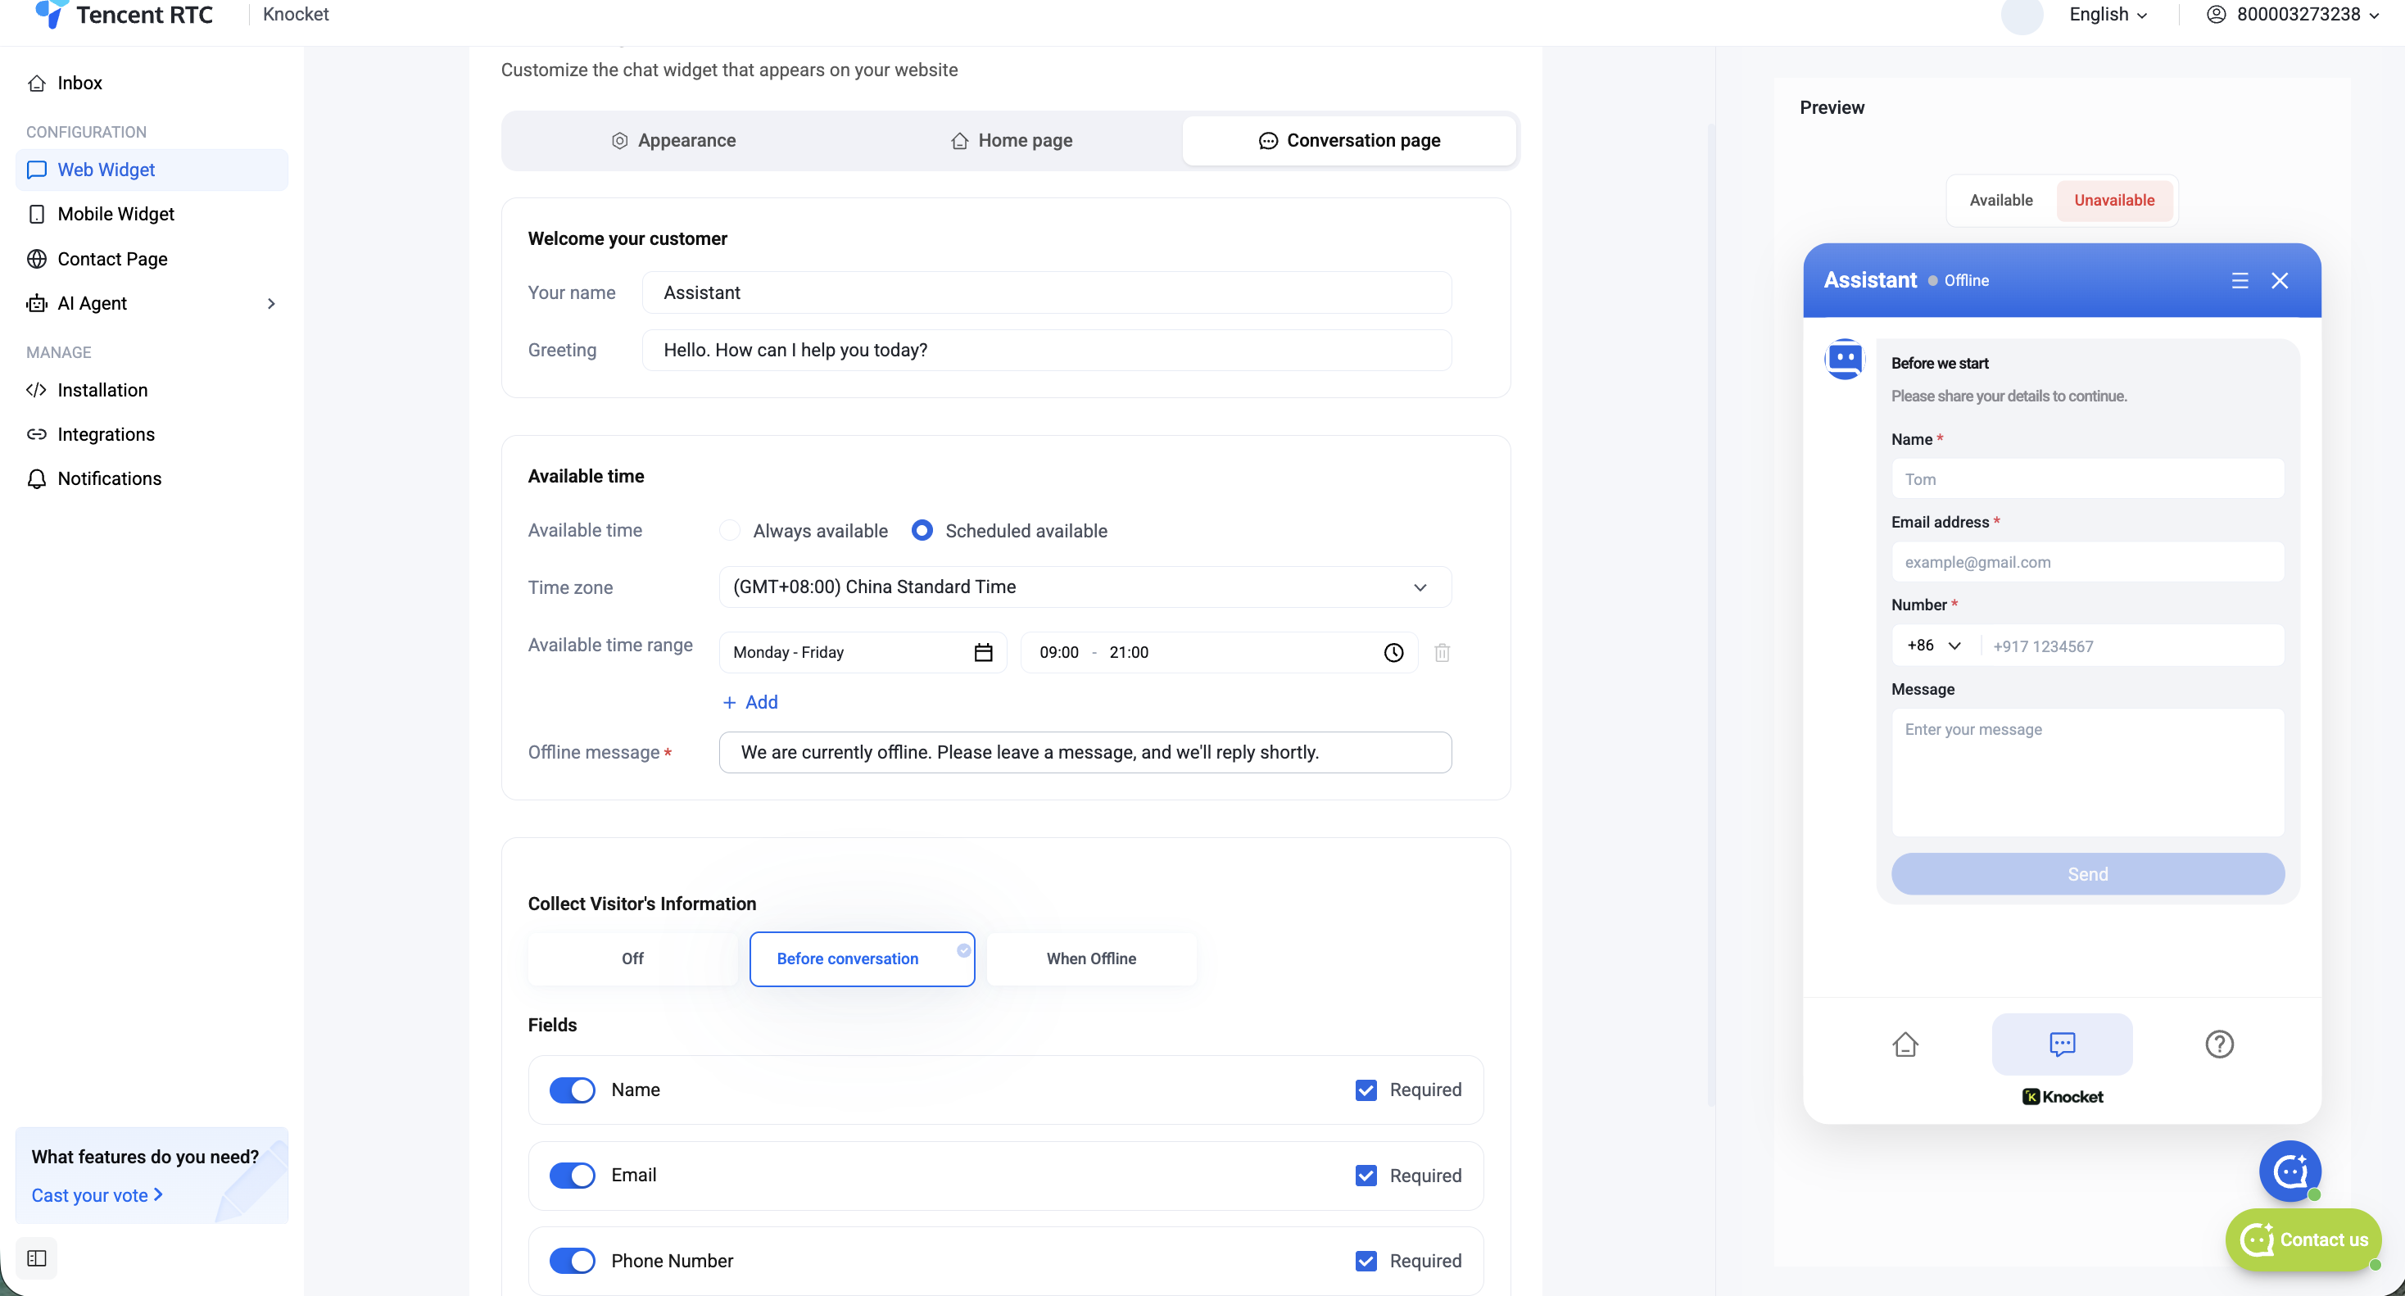
Task: Open Inbox from the sidebar
Action: coord(152,83)
